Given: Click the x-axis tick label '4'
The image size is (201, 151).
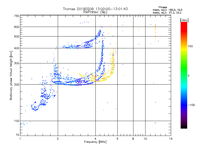Looking at the screenshot, I should (x=95, y=139).
